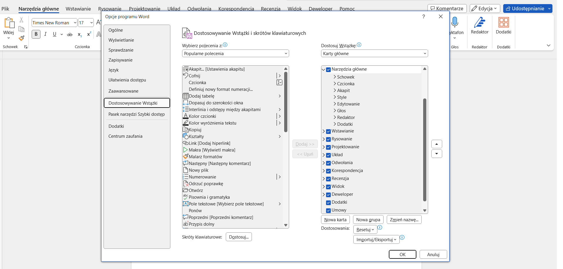Open the Zaawansowane options category
This screenshot has height=269, width=563.
(123, 91)
